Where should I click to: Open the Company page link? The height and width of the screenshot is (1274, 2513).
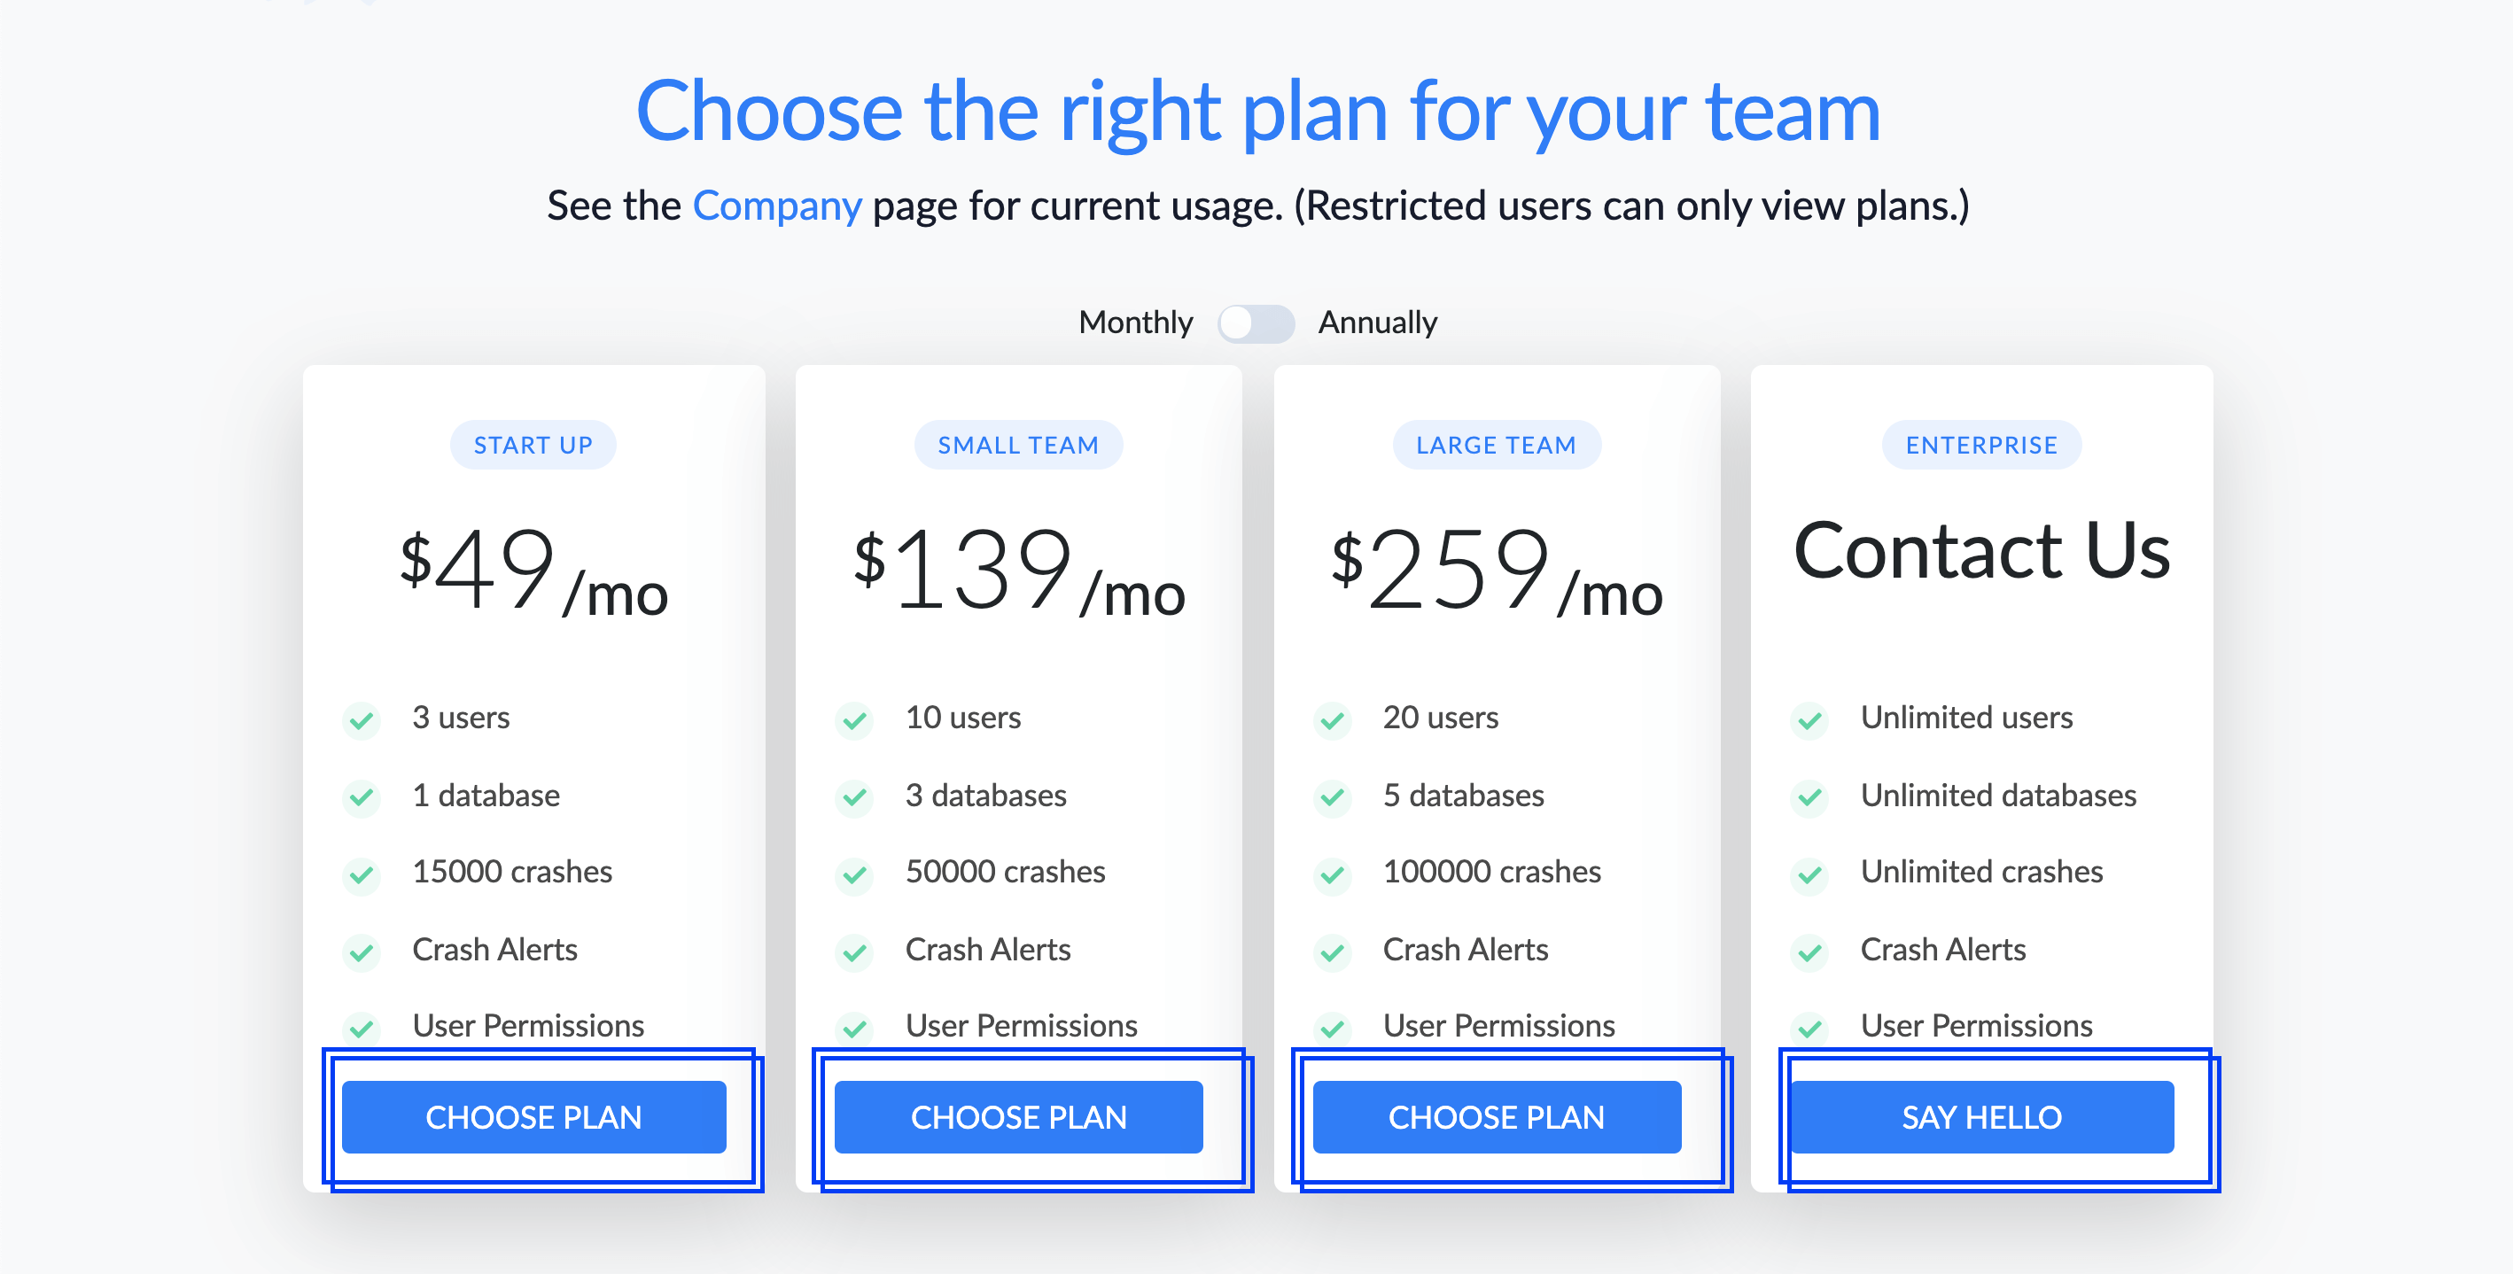pos(776,206)
